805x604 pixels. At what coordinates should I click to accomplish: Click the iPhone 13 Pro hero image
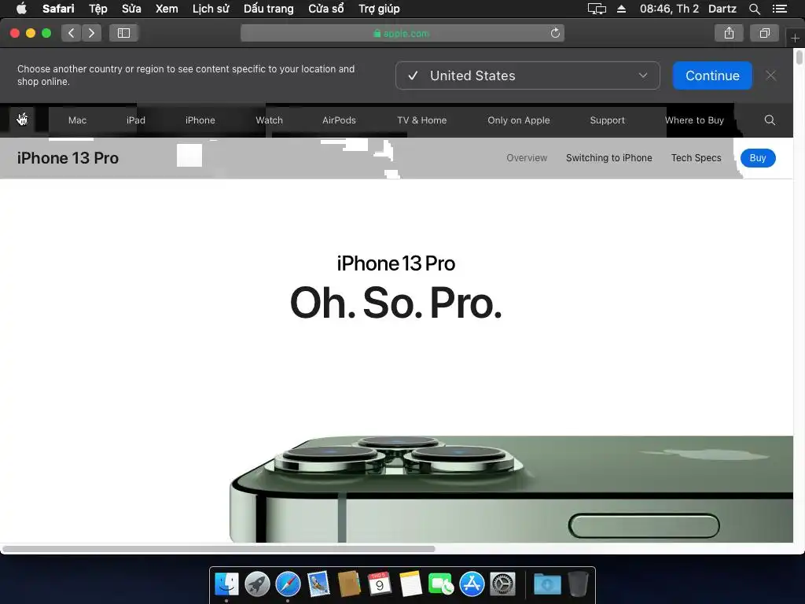click(x=511, y=489)
